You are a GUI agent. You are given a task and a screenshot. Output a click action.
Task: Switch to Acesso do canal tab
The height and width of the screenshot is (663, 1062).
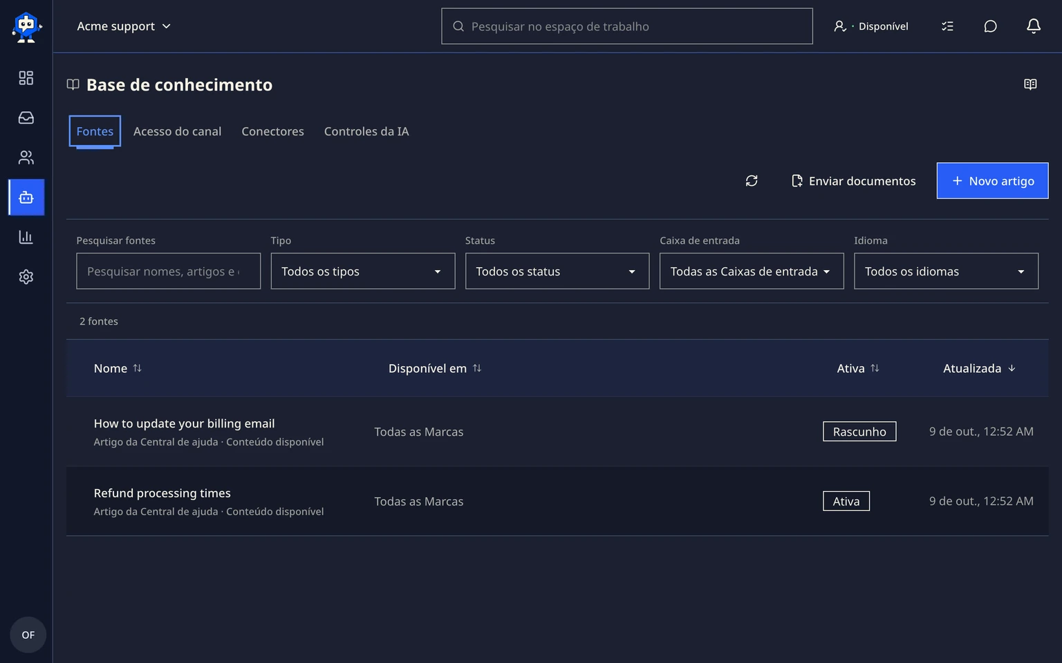[177, 131]
